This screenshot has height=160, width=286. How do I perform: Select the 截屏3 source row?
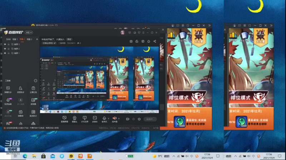click(x=20, y=44)
